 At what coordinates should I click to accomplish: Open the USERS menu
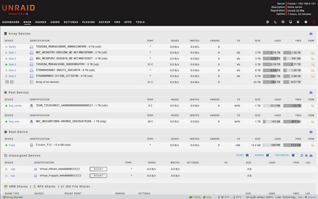[55, 22]
